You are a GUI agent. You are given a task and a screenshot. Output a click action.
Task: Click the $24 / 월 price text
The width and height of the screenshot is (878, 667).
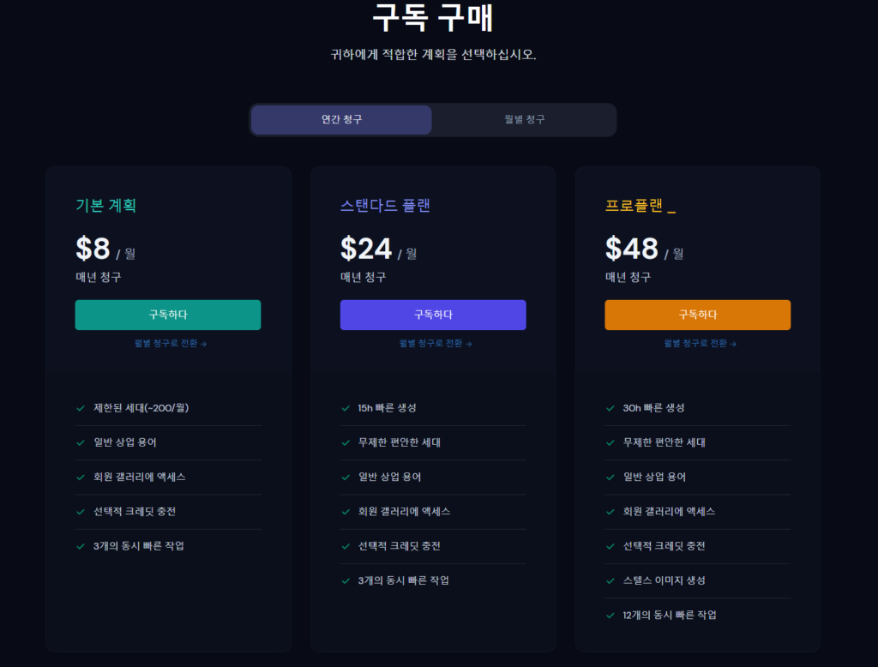378,249
